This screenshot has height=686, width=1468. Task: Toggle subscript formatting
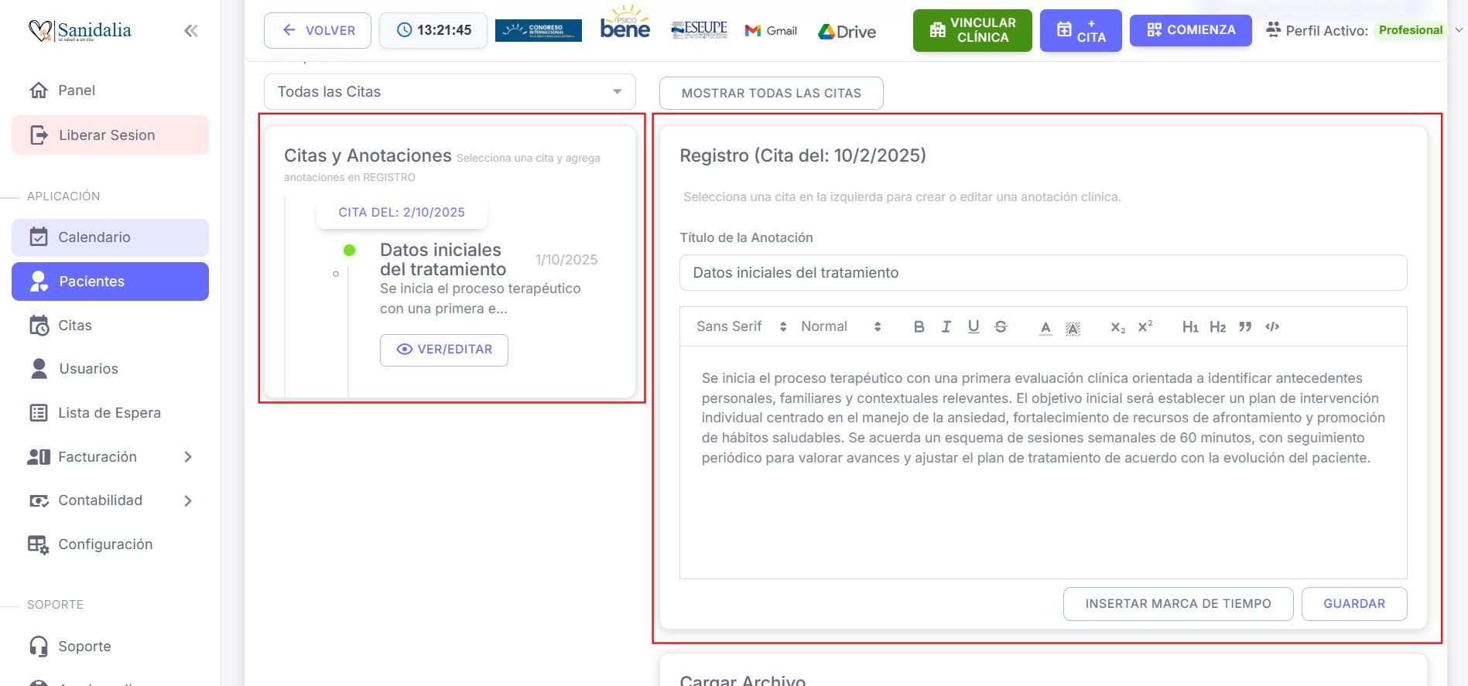point(1117,326)
